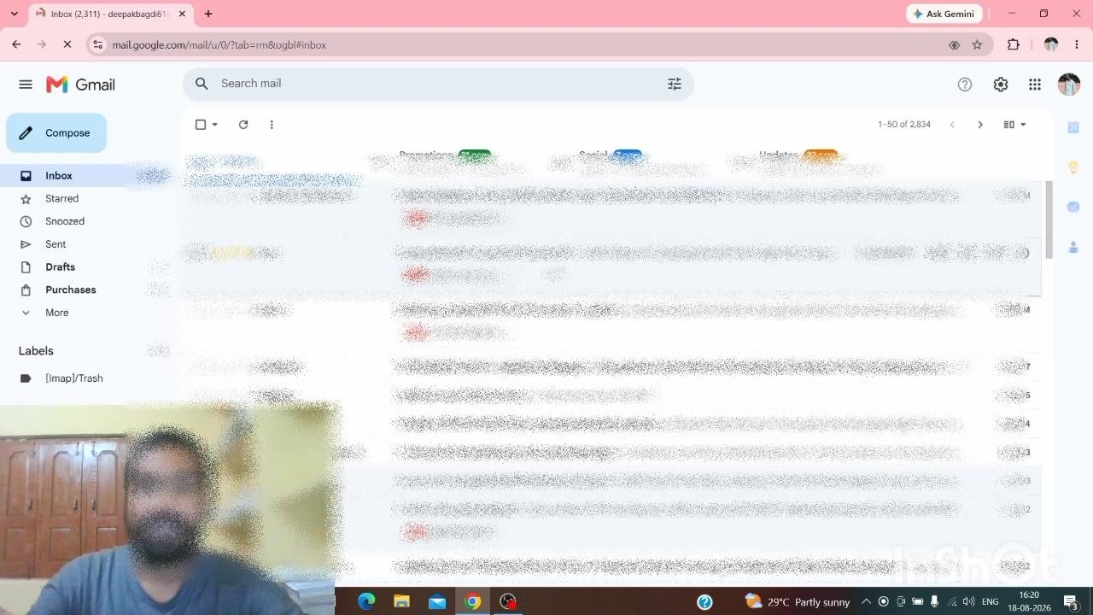Open Contacts side panel icon
This screenshot has height=615, width=1093.
[x=1073, y=248]
